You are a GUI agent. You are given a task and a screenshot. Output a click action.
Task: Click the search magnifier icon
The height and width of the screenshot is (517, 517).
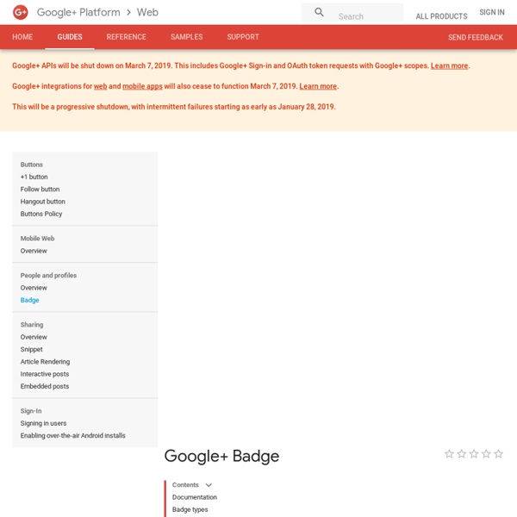click(x=319, y=12)
